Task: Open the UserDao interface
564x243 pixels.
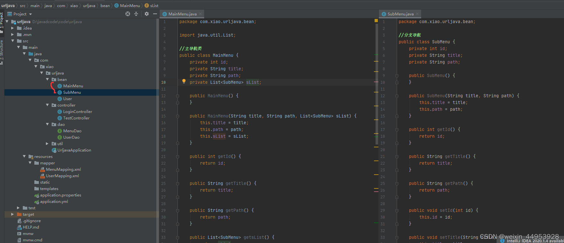Action: tap(71, 137)
